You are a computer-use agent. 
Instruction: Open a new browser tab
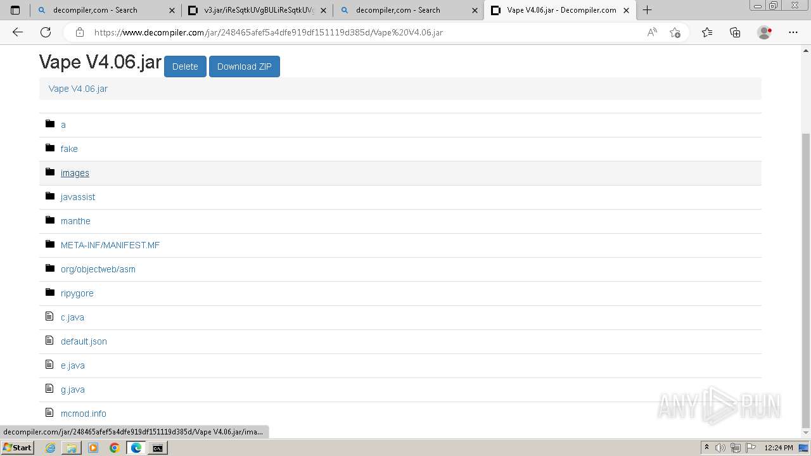[x=647, y=10]
